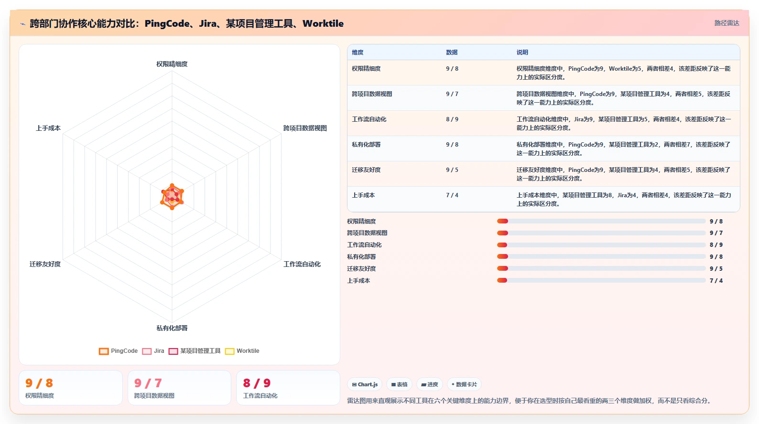Click the Chart.js tag chip

click(365, 384)
